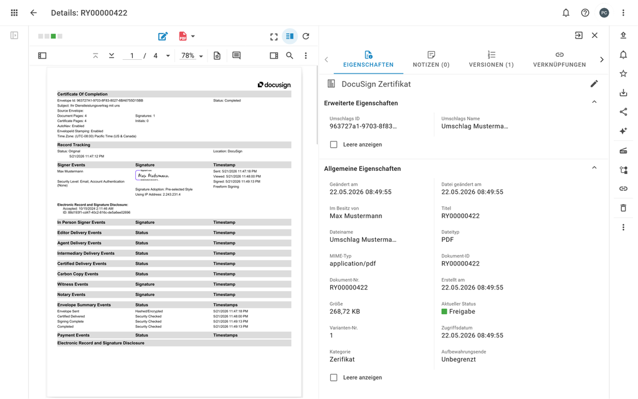Click the page number input field

(132, 55)
